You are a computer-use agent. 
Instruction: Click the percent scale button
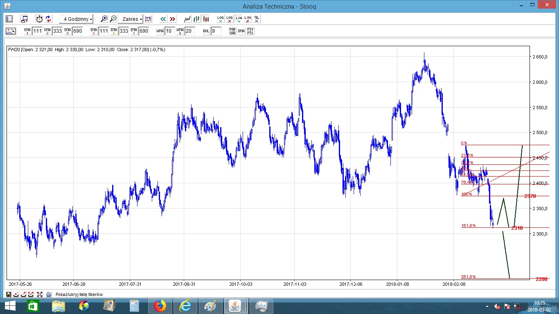point(257,19)
